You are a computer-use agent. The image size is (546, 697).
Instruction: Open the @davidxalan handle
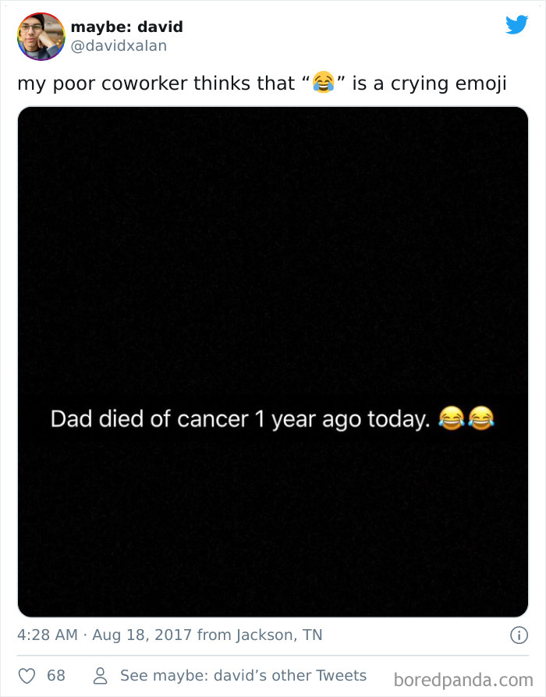pos(119,44)
